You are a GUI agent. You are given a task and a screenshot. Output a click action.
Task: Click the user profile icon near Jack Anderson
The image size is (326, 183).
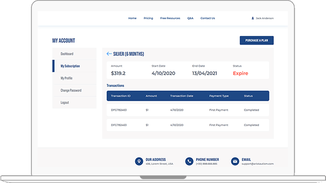(x=253, y=18)
